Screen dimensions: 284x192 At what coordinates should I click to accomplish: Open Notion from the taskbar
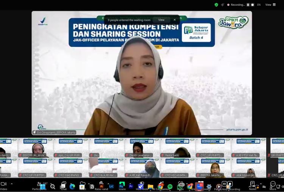pos(92,187)
